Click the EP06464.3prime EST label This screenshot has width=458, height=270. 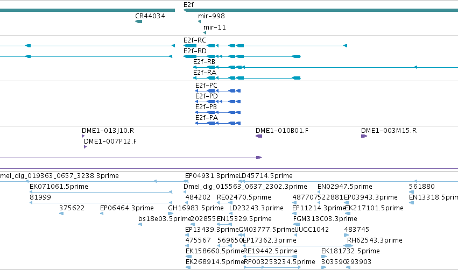tap(127, 208)
